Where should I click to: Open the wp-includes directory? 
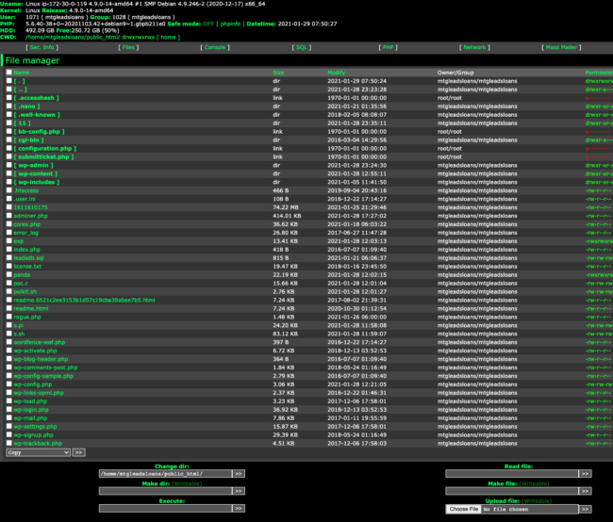point(37,182)
